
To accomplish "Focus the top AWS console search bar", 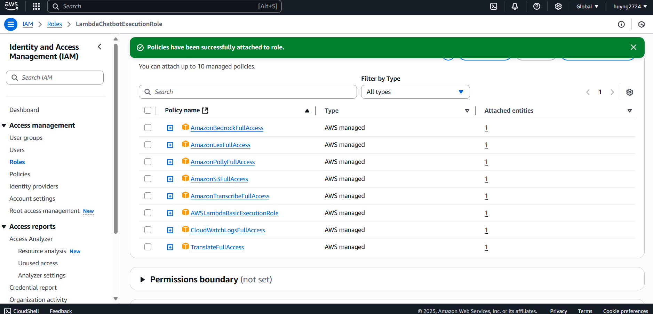I will 165,6.
